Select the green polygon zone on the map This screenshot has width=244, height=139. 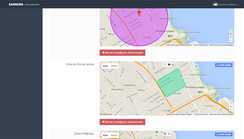[x=171, y=83]
